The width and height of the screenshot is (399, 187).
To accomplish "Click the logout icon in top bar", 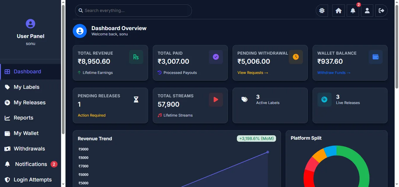I will [x=381, y=11].
